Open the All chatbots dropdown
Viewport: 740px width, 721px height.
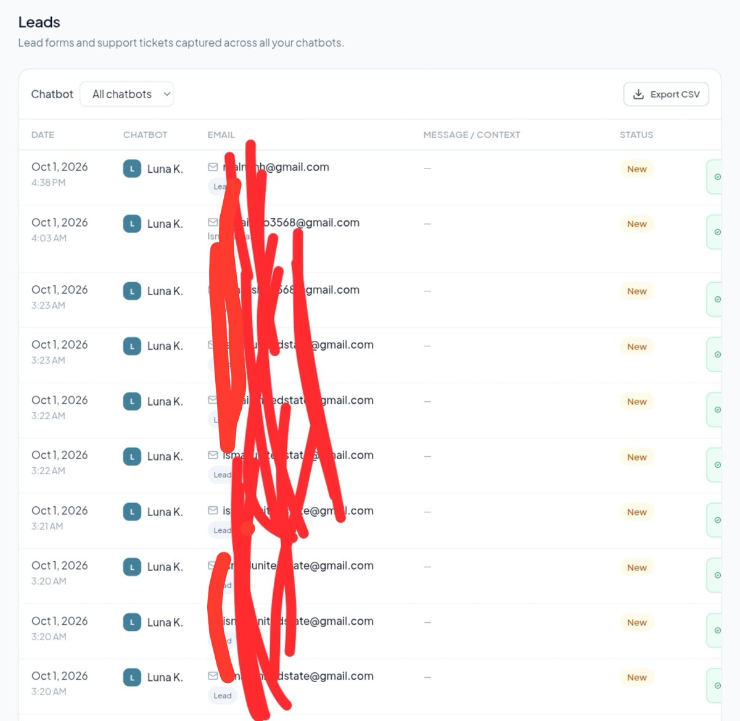(126, 94)
